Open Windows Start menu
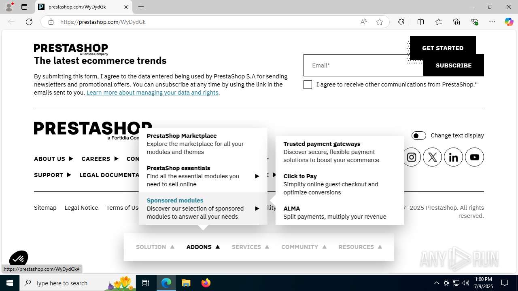Viewport: 518px width, 291px height. pyautogui.click(x=10, y=283)
